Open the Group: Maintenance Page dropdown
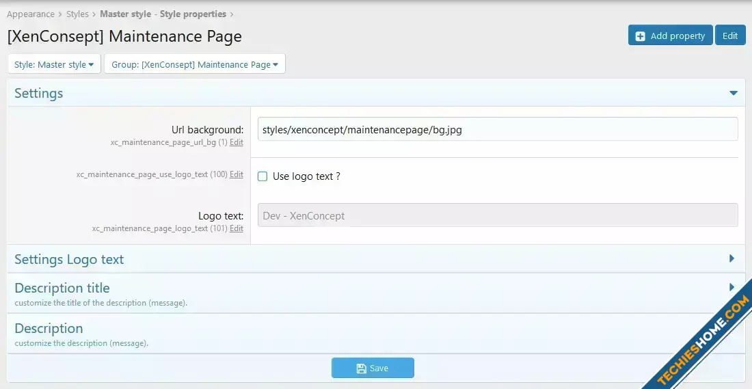This screenshot has height=389, width=752. click(x=195, y=64)
